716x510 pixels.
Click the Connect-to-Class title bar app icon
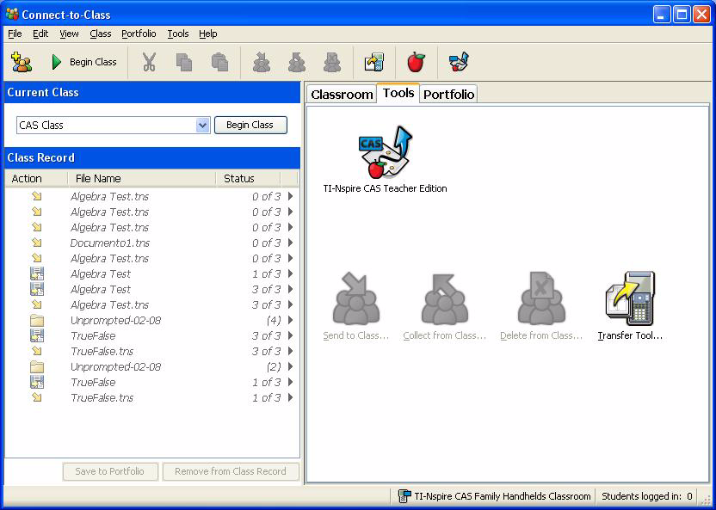[x=12, y=14]
